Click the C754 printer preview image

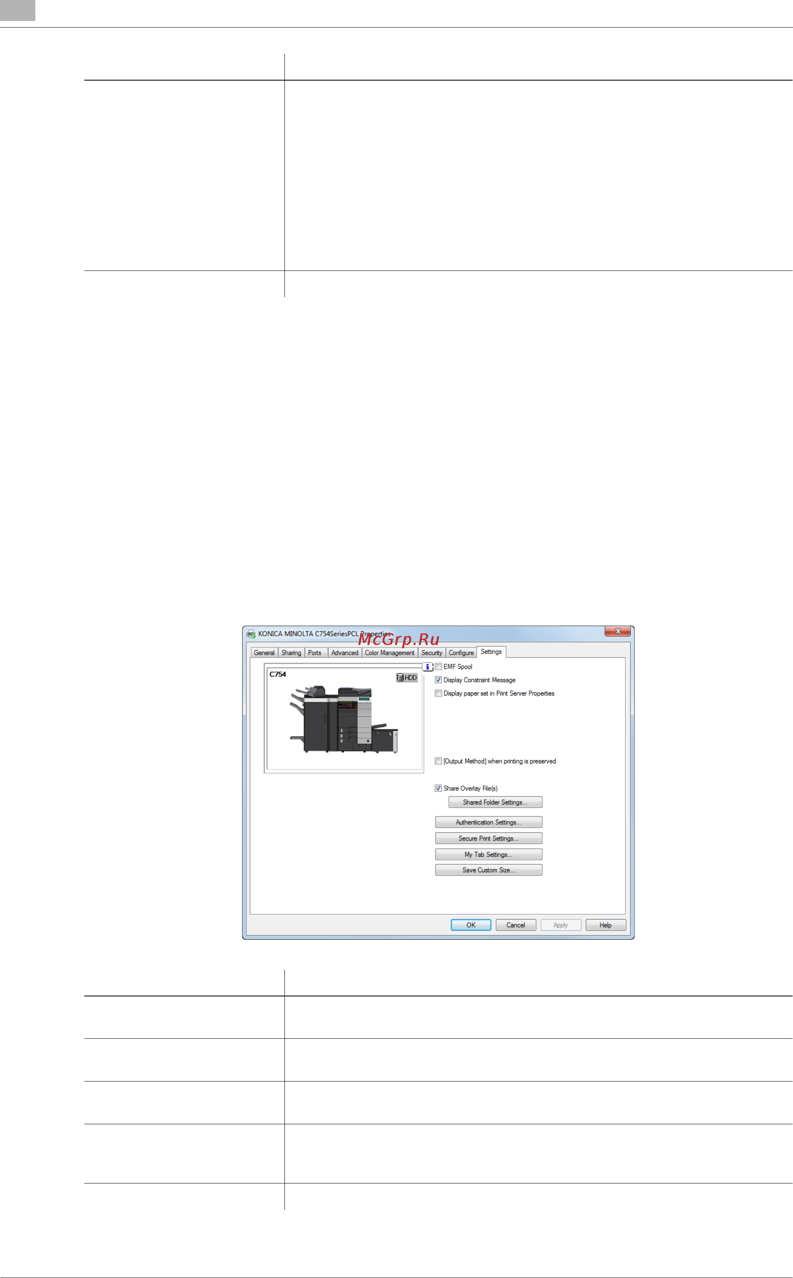(344, 719)
